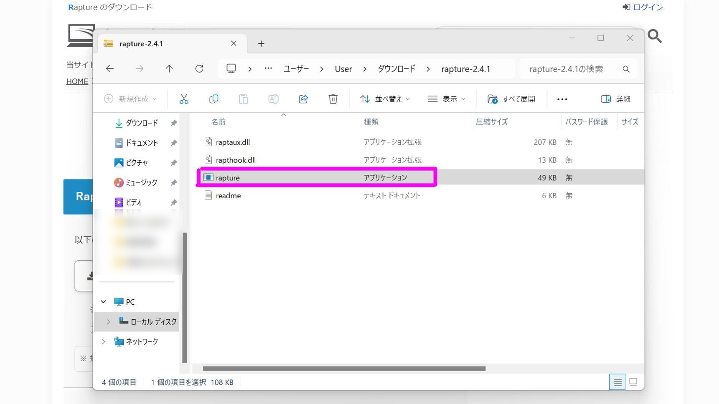The height and width of the screenshot is (404, 719).
Task: Click the rapture-2.4.1の検索 search field
Action: [x=572, y=69]
